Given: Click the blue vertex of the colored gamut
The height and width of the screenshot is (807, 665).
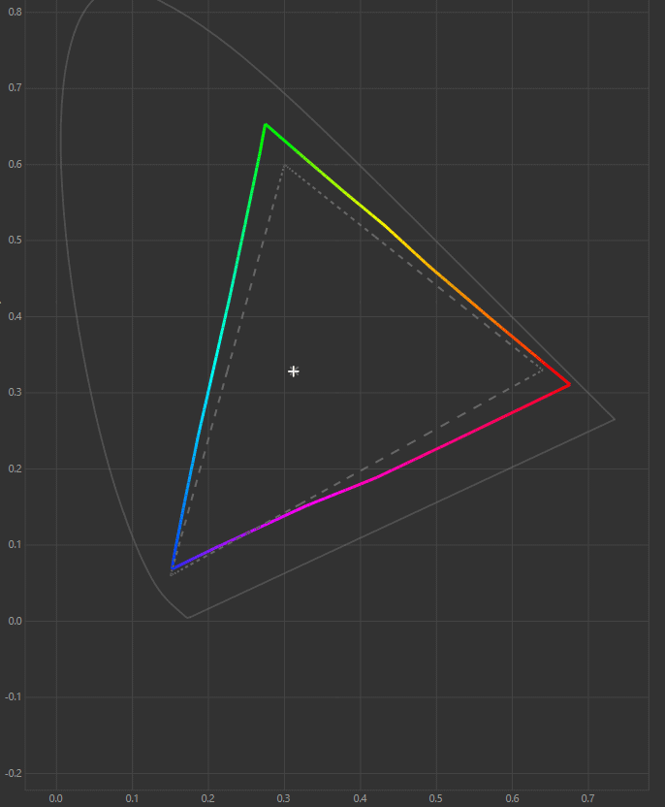Looking at the screenshot, I should click(172, 568).
